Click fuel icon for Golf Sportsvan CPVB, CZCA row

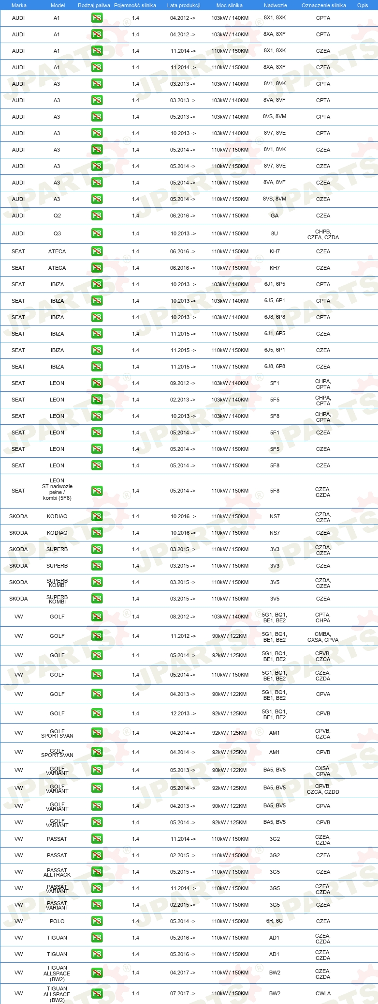97,733
